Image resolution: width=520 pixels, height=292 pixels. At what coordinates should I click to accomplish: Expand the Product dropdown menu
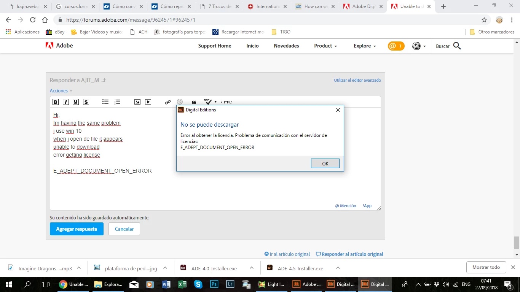point(325,46)
